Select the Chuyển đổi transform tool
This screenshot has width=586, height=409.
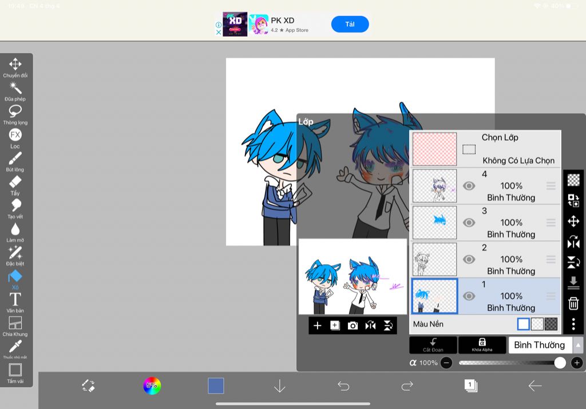(15, 67)
